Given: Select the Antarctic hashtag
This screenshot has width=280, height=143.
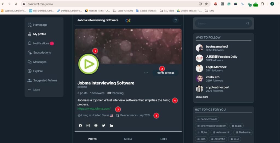Looking at the screenshot, I should click(218, 139).
